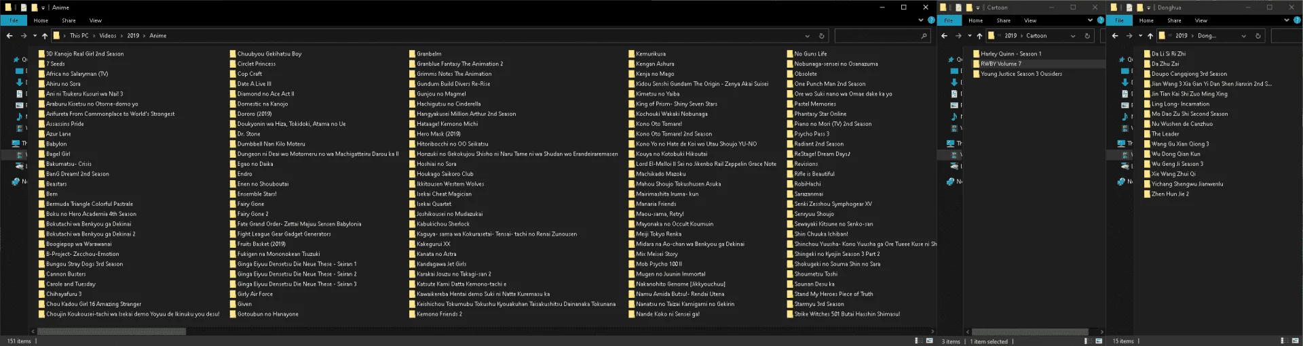Open Share tab in Anime window

[x=69, y=20]
